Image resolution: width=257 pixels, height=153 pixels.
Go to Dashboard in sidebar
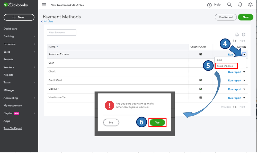(10, 29)
